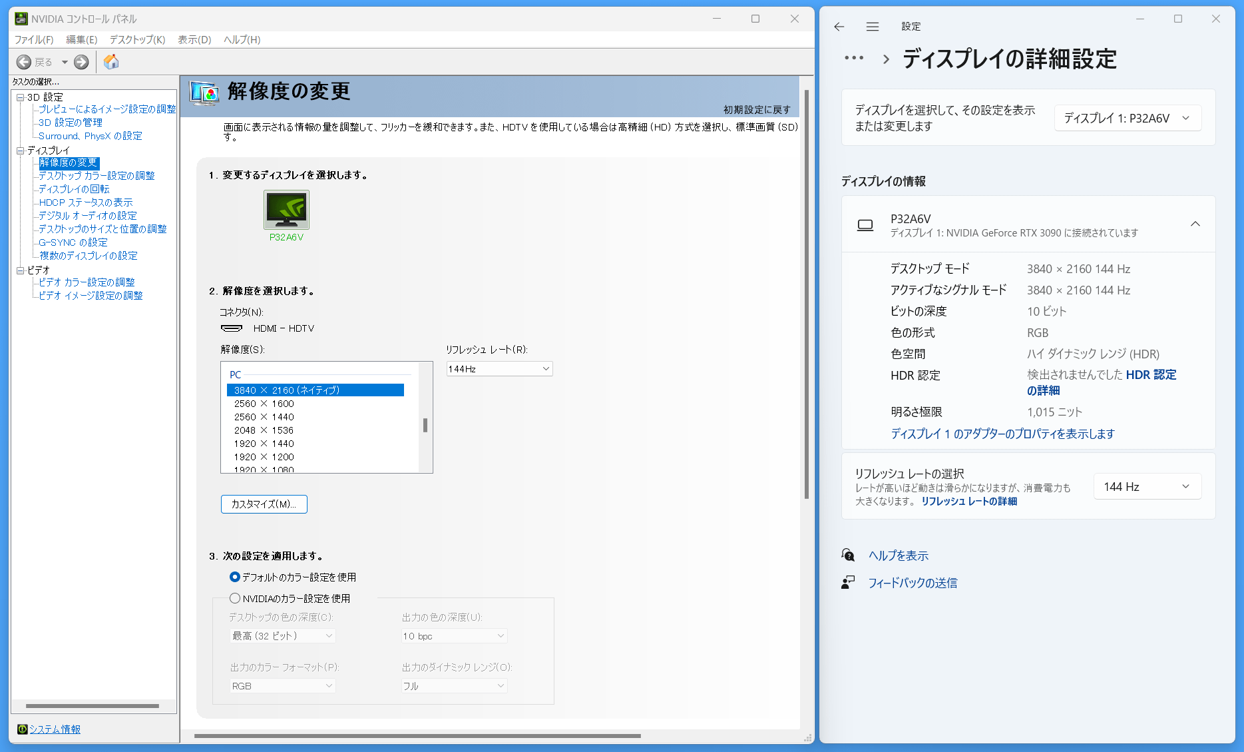Open the ヘルプ(H) menu
The image size is (1244, 752).
pyautogui.click(x=242, y=40)
